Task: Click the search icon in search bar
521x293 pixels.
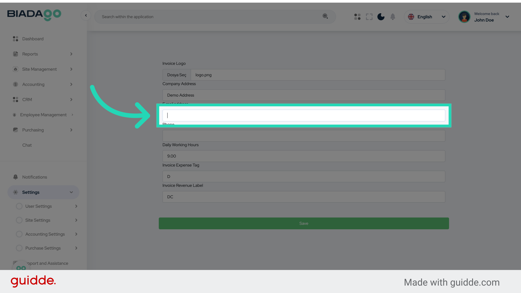Action: click(x=325, y=16)
